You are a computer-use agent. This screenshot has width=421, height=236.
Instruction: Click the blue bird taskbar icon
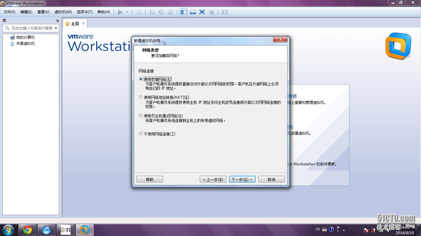pyautogui.click(x=47, y=230)
